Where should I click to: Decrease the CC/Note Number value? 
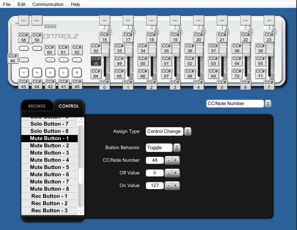(169, 160)
